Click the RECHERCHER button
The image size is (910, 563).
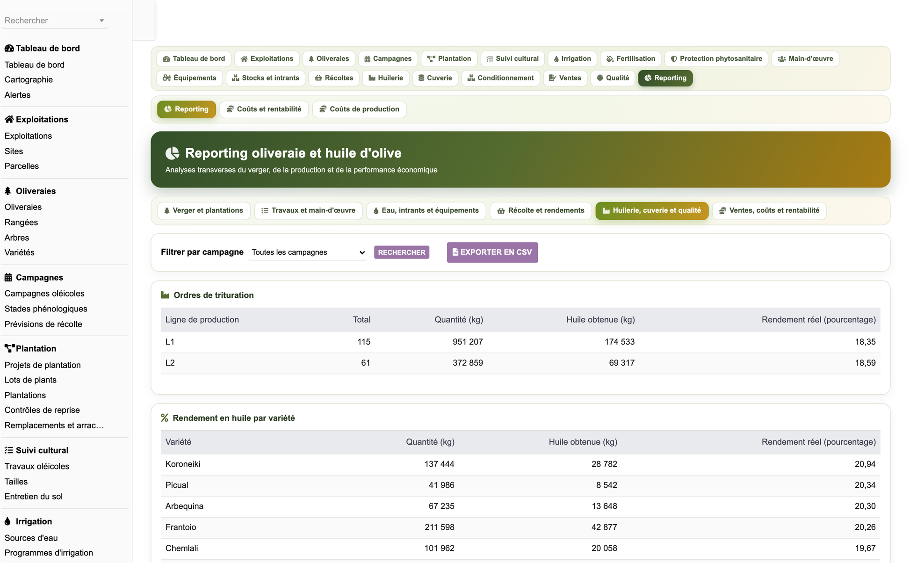(402, 253)
